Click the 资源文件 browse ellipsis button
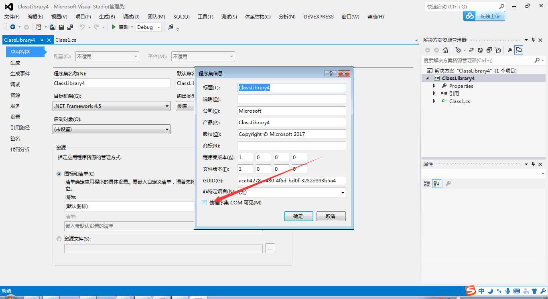 coord(270,248)
